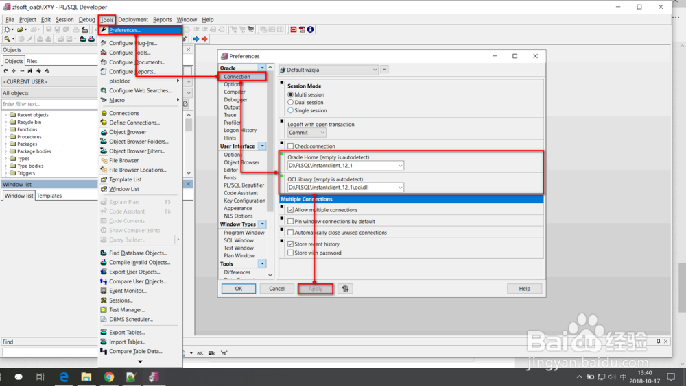Enable Automatically close unused connections
Image resolution: width=686 pixels, height=386 pixels.
290,233
